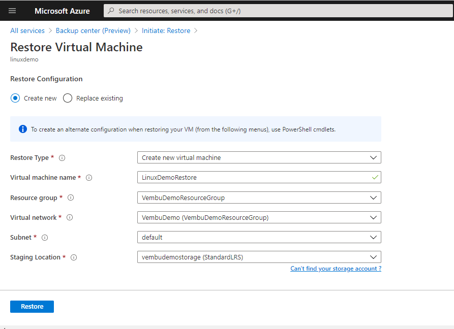This screenshot has height=329, width=454.
Task: Open the Resource group dropdown
Action: 259,198
